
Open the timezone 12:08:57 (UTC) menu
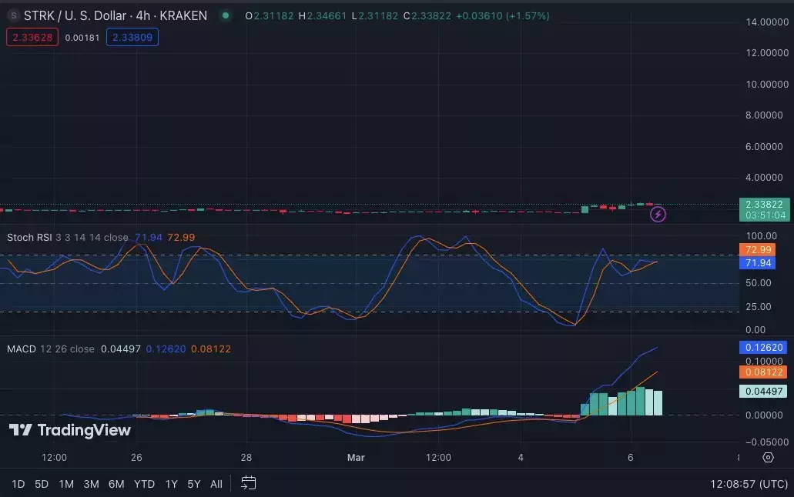[749, 484]
